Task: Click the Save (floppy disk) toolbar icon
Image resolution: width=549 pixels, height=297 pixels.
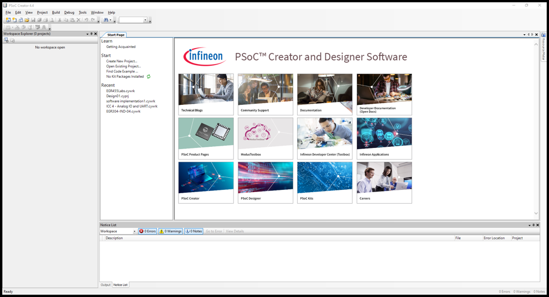Action: 33,20
